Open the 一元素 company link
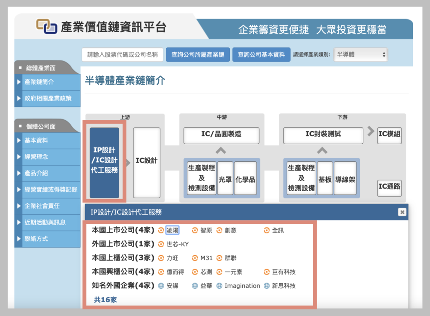 coord(233,272)
